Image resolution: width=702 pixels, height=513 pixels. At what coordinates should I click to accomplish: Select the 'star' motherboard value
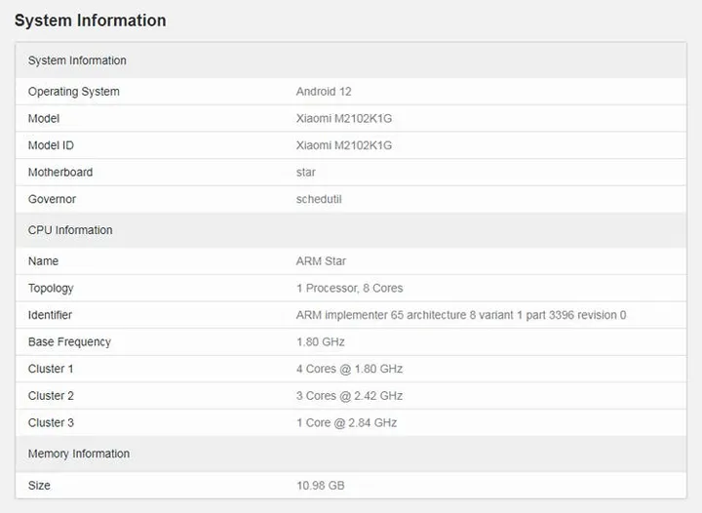[306, 173]
